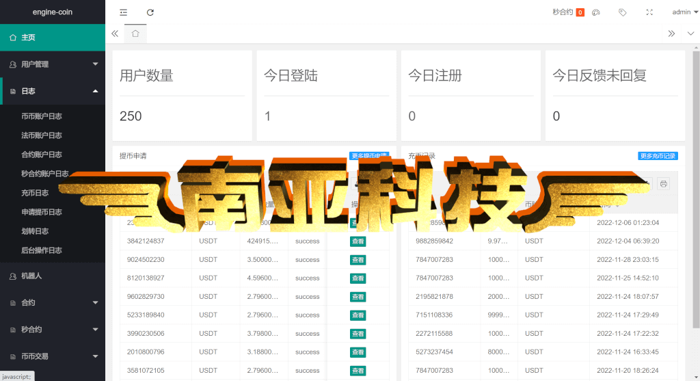Open the tab options down-chevron
This screenshot has width=700, height=381.
click(x=690, y=34)
